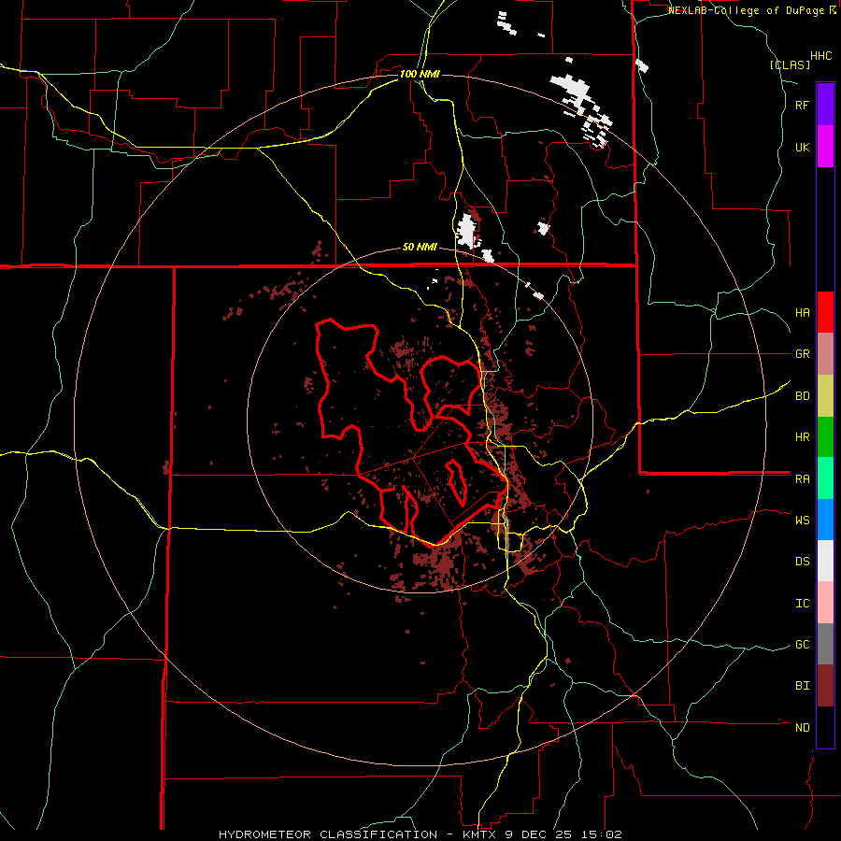Viewport: 841px width, 841px height.
Task: Click the WS legend label
Action: (x=802, y=520)
